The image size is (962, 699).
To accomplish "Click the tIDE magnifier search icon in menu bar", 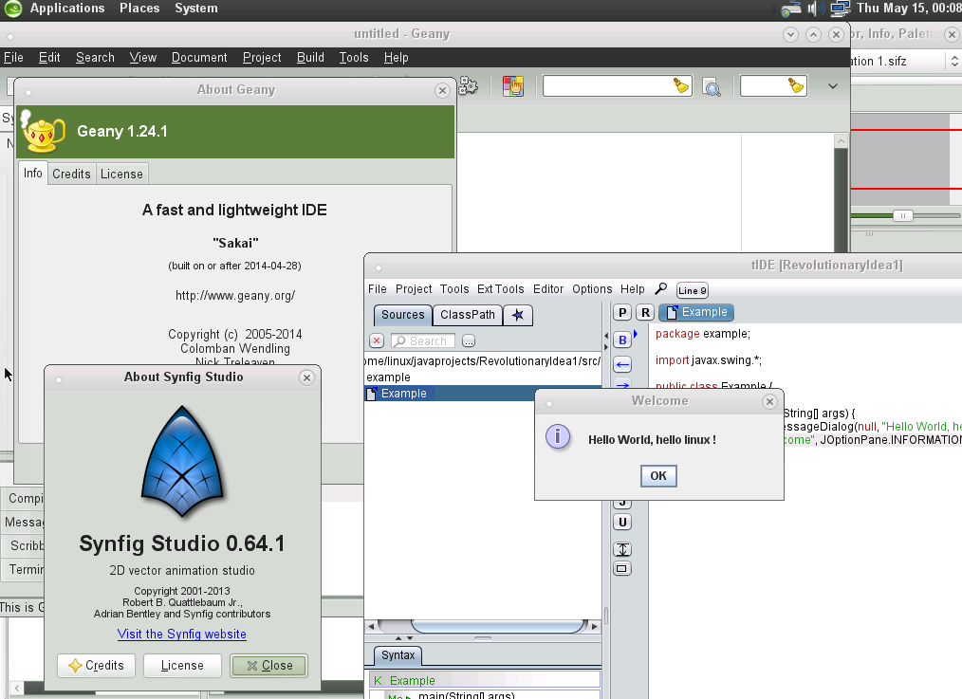I will pyautogui.click(x=660, y=288).
